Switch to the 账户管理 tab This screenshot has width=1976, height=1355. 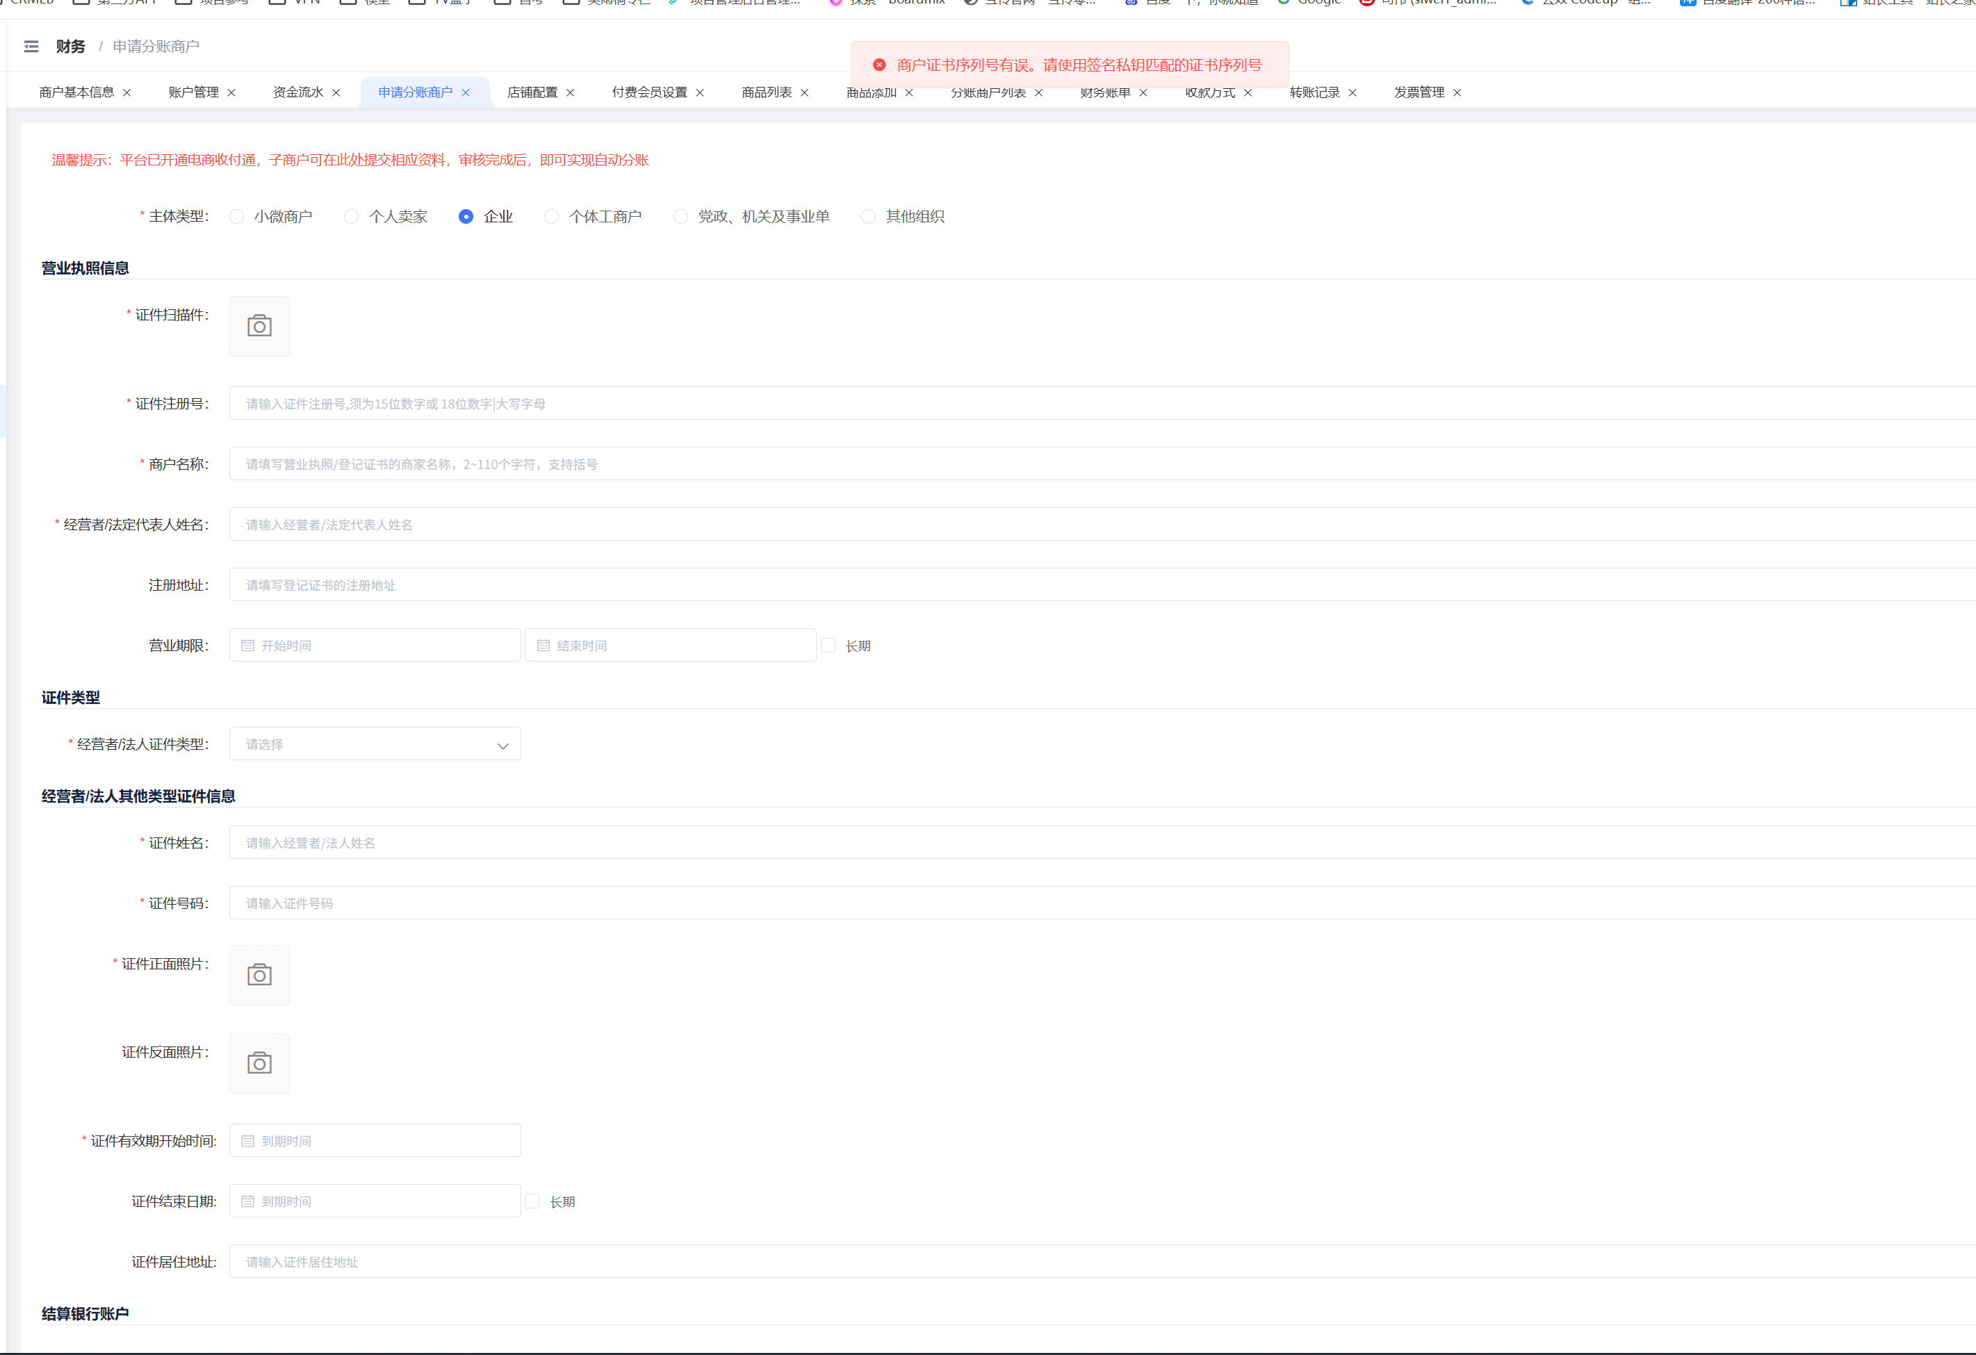click(x=193, y=92)
